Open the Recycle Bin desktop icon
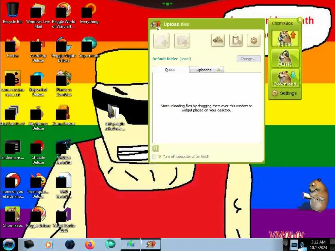The image size is (335, 251). [x=13, y=13]
